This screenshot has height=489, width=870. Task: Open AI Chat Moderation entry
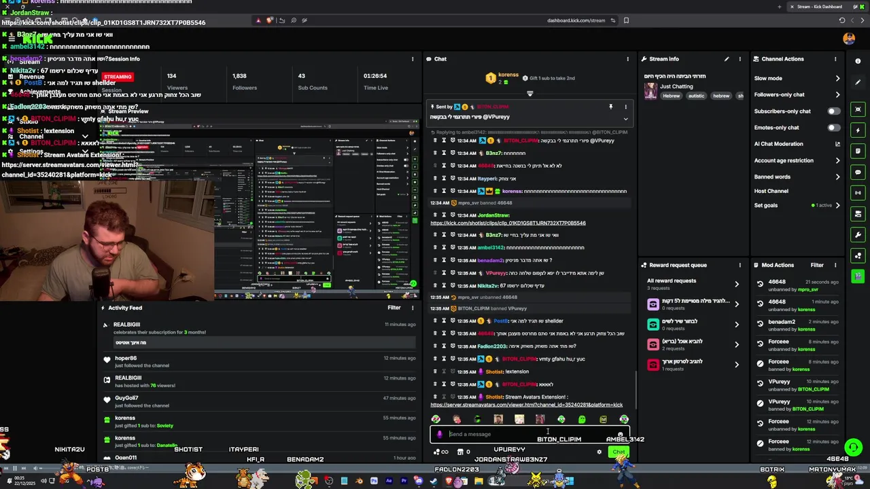click(x=778, y=144)
